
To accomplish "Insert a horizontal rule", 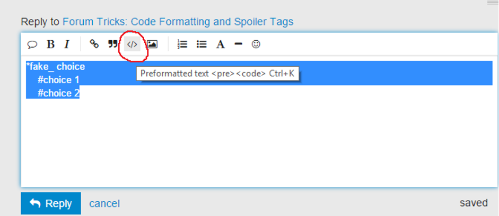I will (x=238, y=44).
